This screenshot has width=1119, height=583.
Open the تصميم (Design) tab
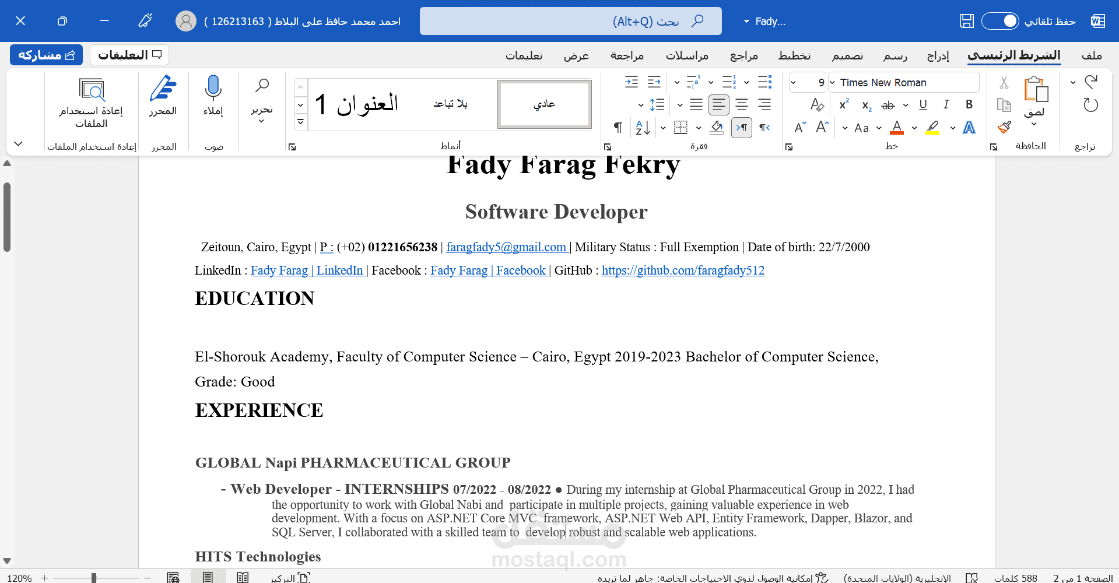coord(847,55)
